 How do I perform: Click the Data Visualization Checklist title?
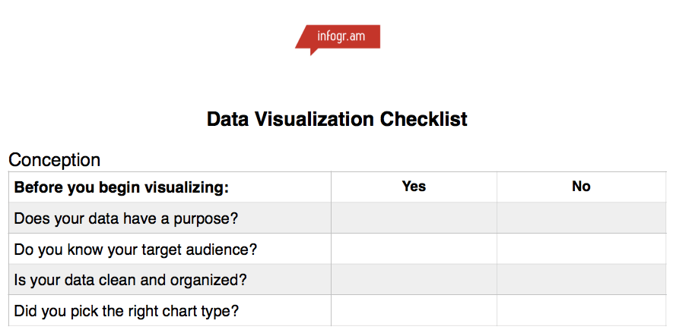click(337, 119)
